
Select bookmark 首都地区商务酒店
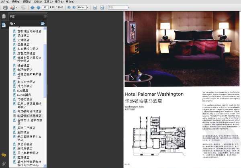29,31
